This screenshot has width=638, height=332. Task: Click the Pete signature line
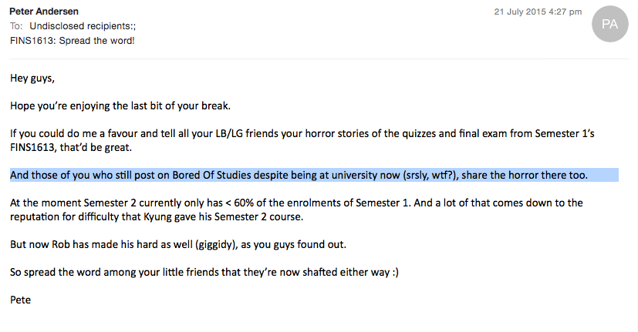[x=20, y=300]
